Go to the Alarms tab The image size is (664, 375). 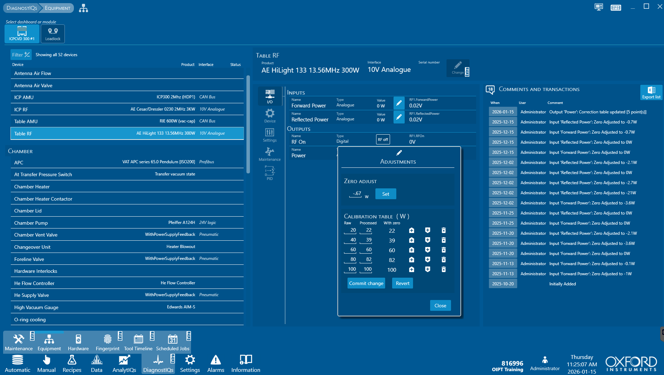(x=215, y=363)
